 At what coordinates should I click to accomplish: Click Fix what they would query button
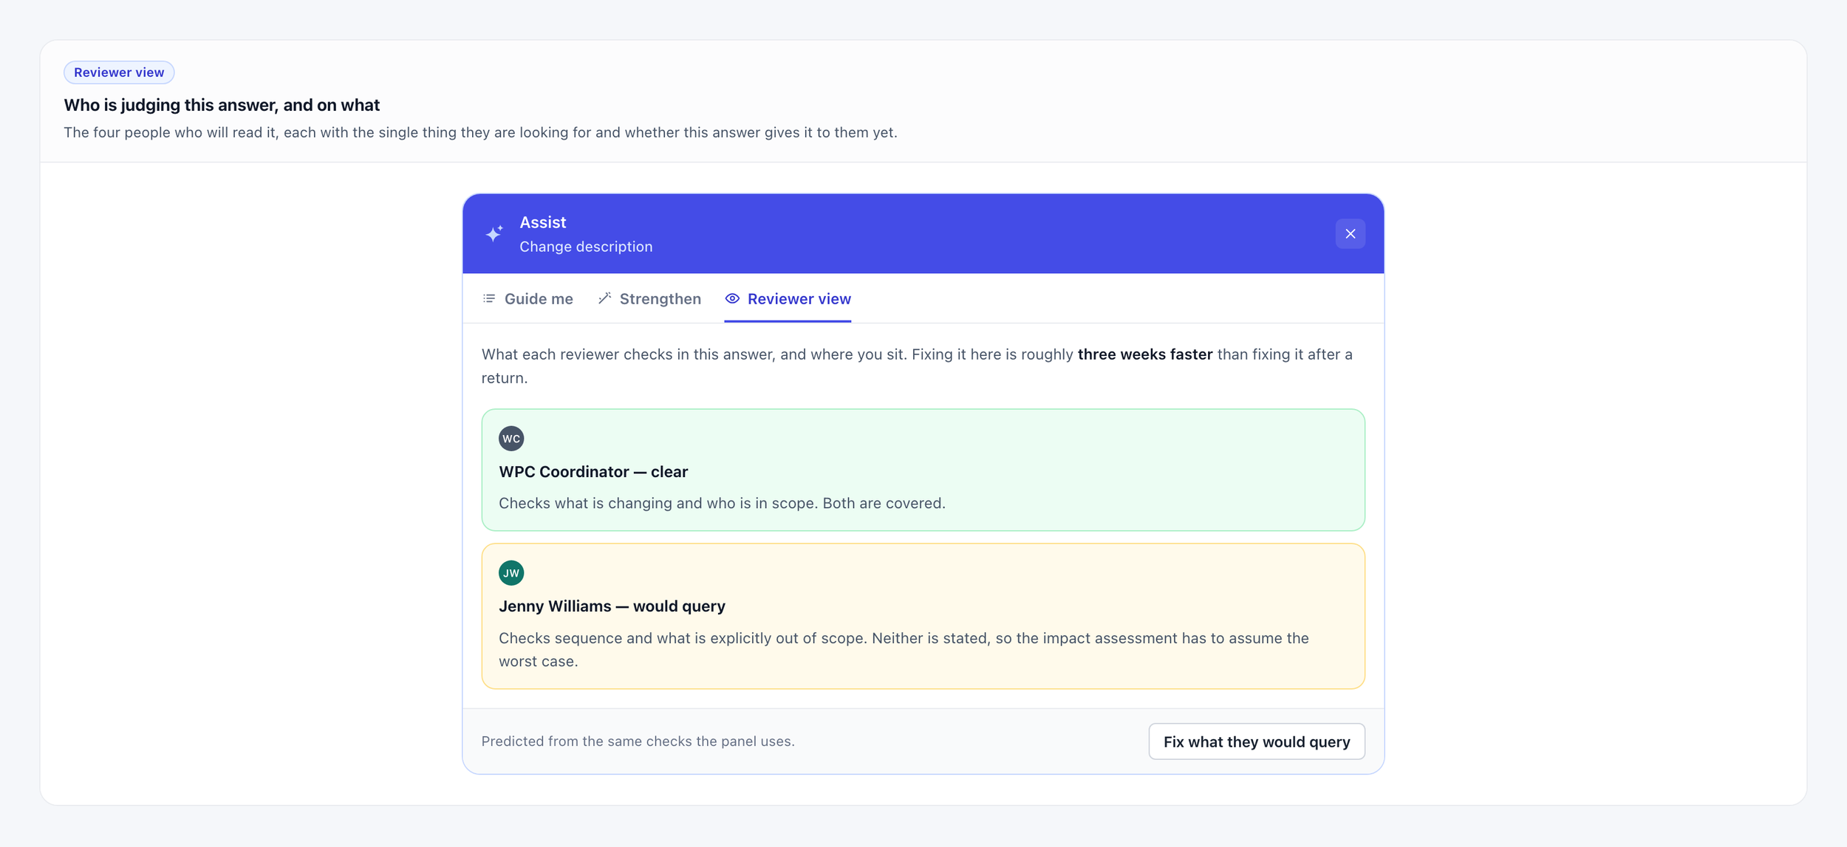pyautogui.click(x=1256, y=741)
